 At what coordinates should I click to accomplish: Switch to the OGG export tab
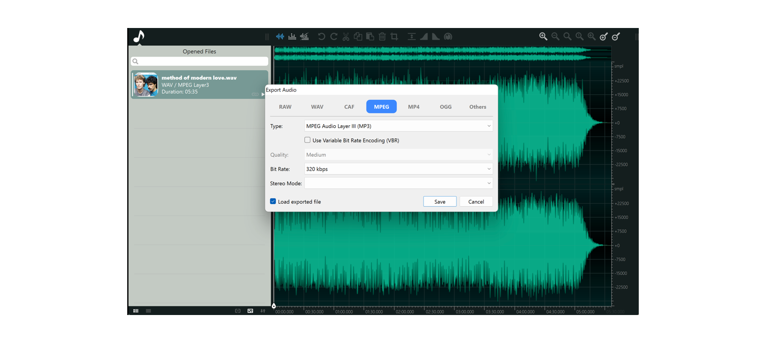(445, 106)
